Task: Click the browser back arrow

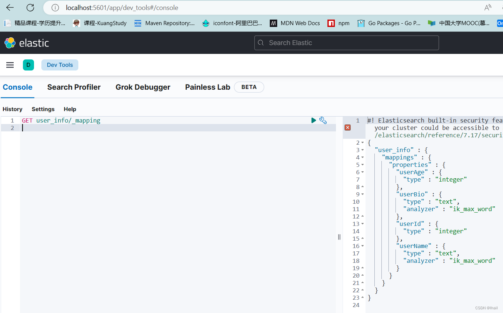Action: pos(10,7)
